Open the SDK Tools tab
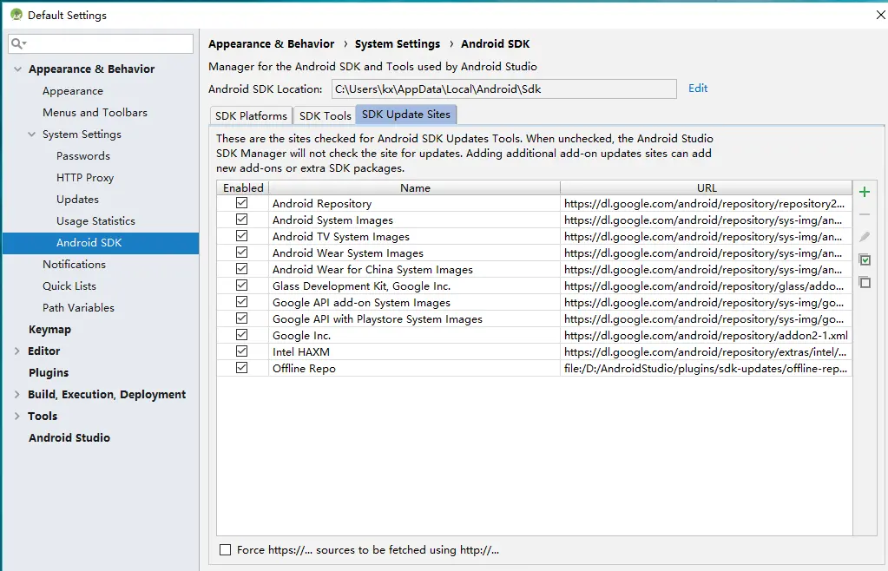 (x=325, y=115)
